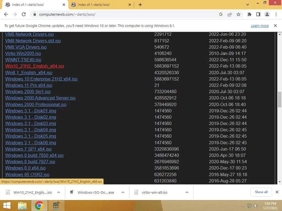Click the Win10_21H2_Englis....iso download file icon

pos(8,192)
